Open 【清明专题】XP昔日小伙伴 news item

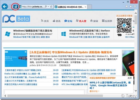click(23, 70)
